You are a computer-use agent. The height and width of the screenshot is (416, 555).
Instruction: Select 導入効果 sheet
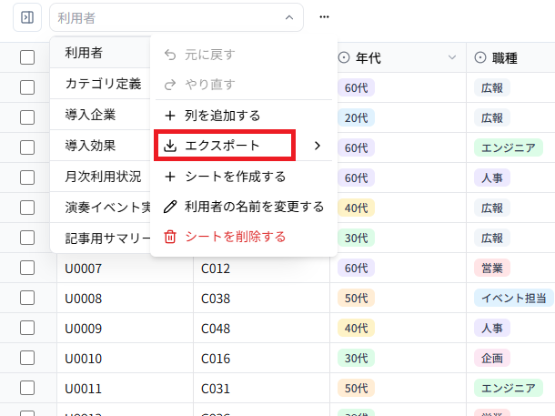click(100, 146)
